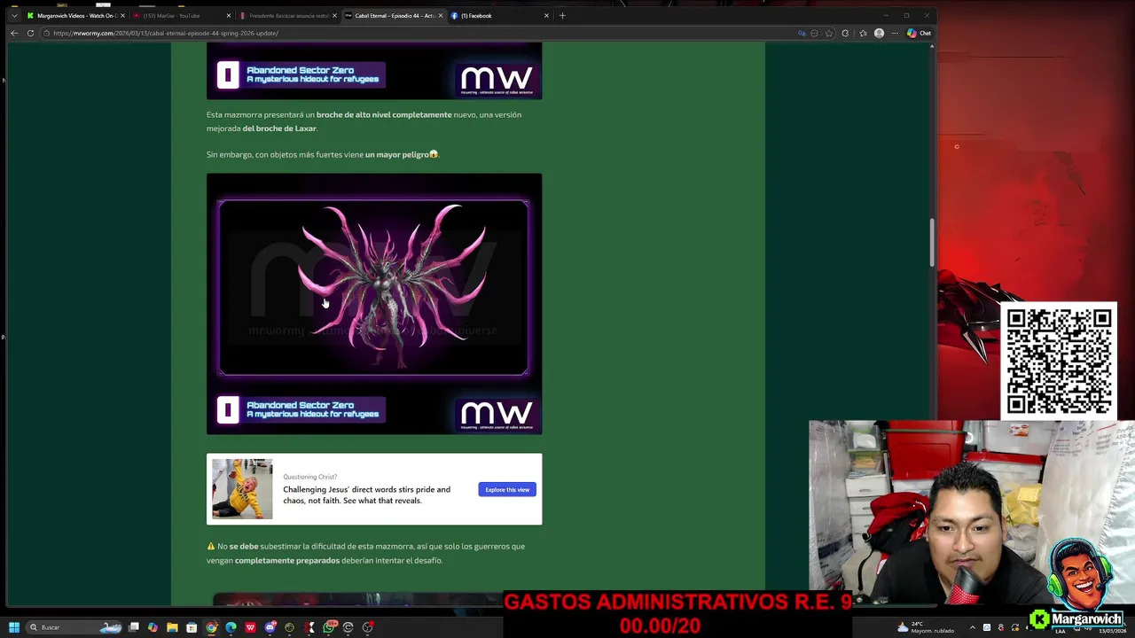Click the text 'del broche de Laxar'
The width and height of the screenshot is (1135, 638).
(x=279, y=128)
